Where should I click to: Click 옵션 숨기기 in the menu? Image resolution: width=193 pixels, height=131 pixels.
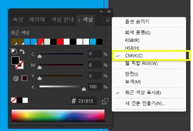137,22
